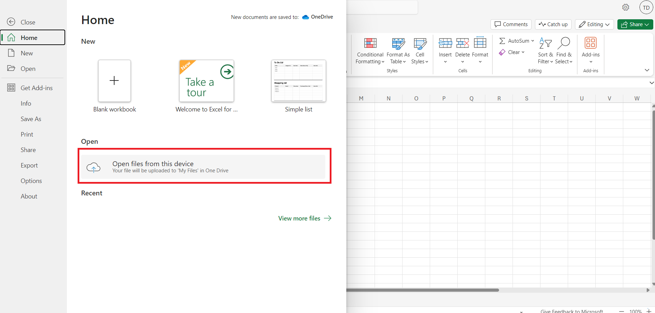The image size is (655, 313).
Task: Click the horizontal scrollbar at the bottom
Action: [423, 290]
